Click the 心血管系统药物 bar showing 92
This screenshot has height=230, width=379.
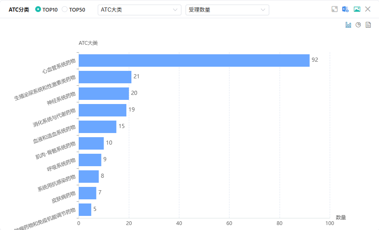194,61
